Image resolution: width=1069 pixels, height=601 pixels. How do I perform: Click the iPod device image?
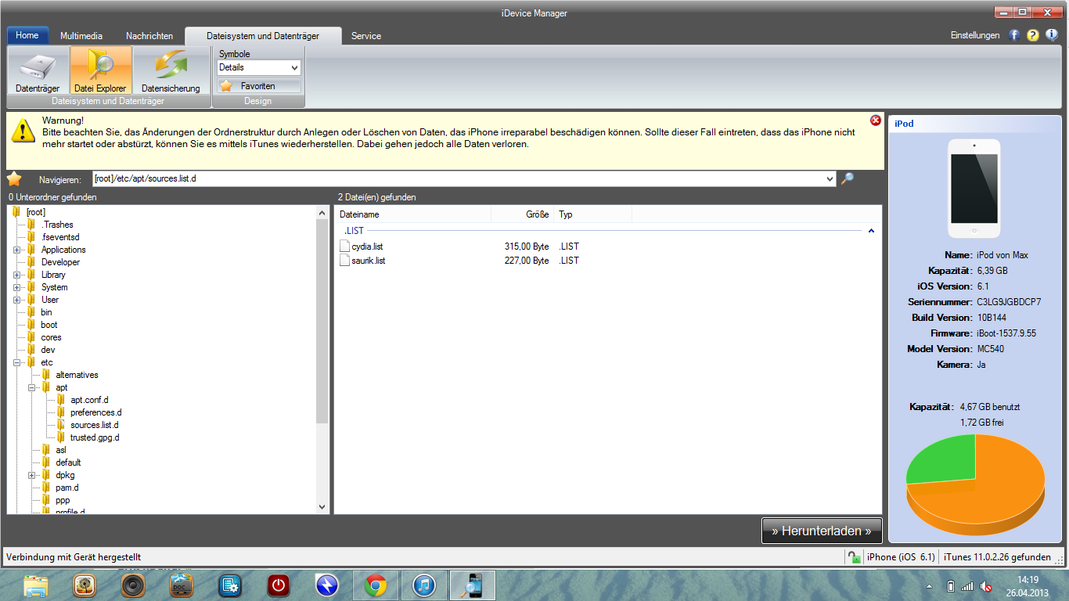[x=974, y=189]
